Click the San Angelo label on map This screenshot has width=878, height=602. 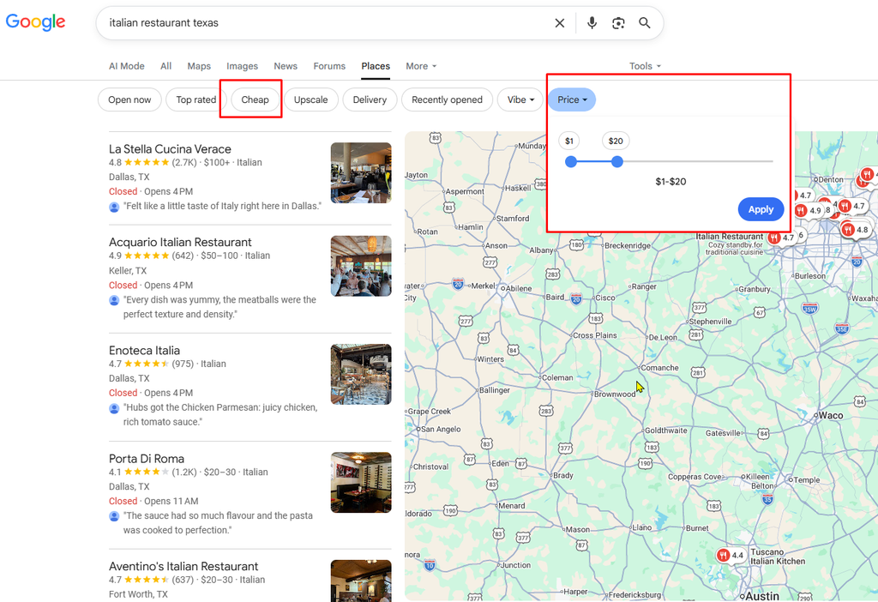pos(441,430)
